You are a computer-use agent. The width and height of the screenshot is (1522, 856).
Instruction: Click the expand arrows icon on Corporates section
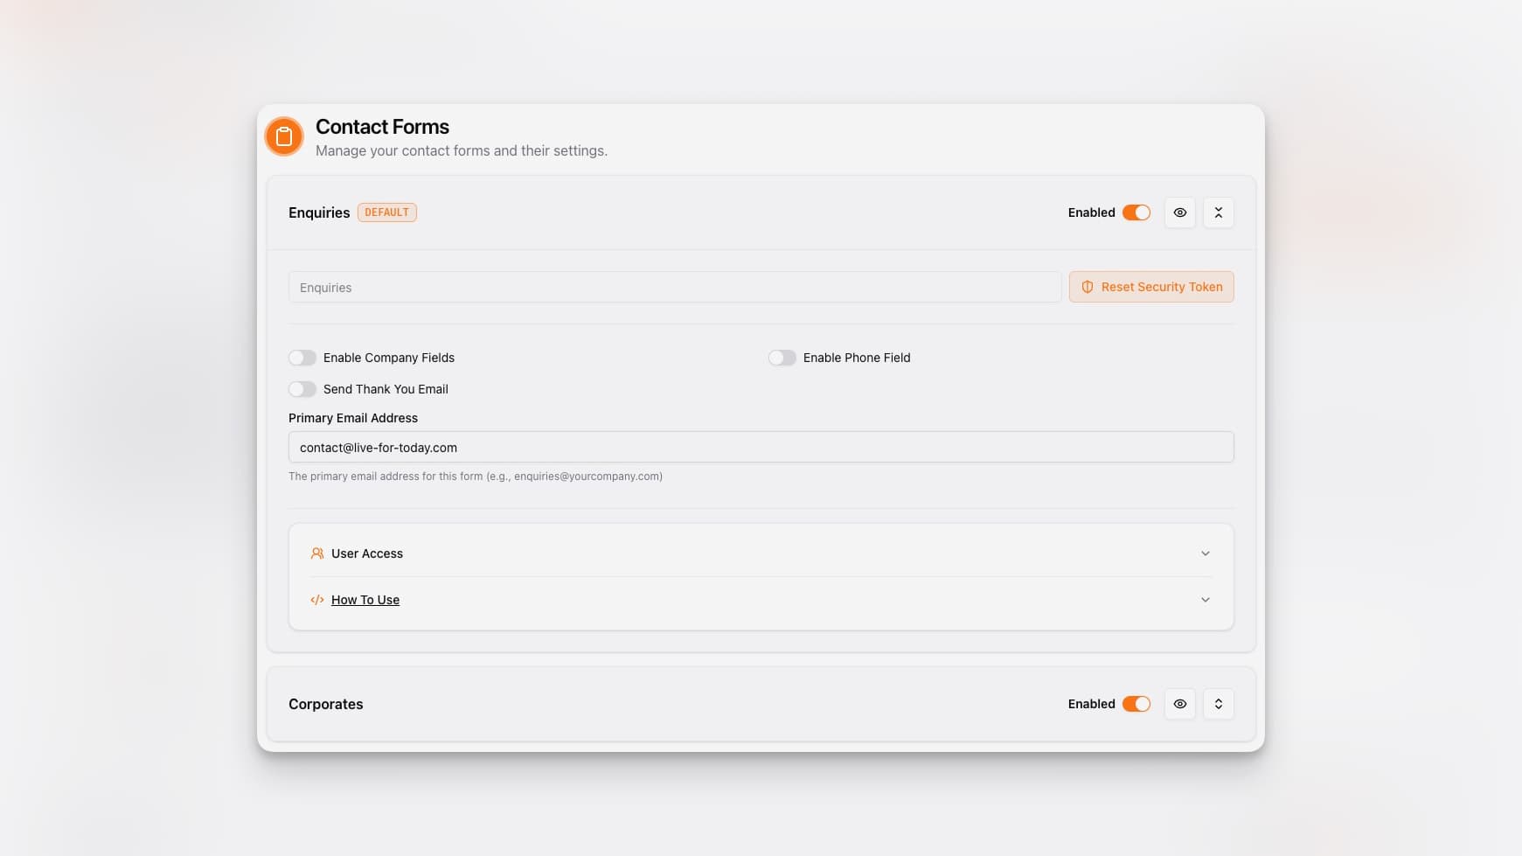[x=1218, y=704]
